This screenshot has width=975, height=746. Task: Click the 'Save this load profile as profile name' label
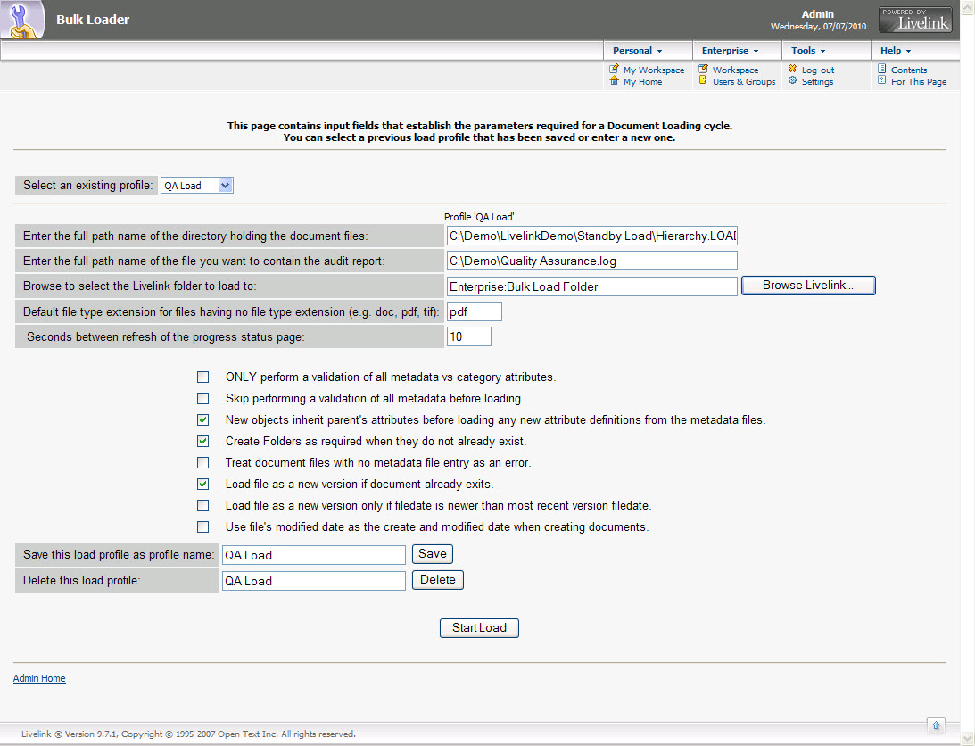(x=119, y=554)
